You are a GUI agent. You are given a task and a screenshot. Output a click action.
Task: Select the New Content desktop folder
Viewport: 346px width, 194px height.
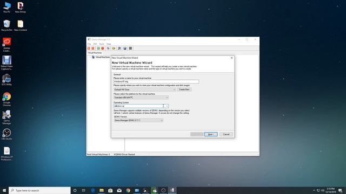click(21, 25)
